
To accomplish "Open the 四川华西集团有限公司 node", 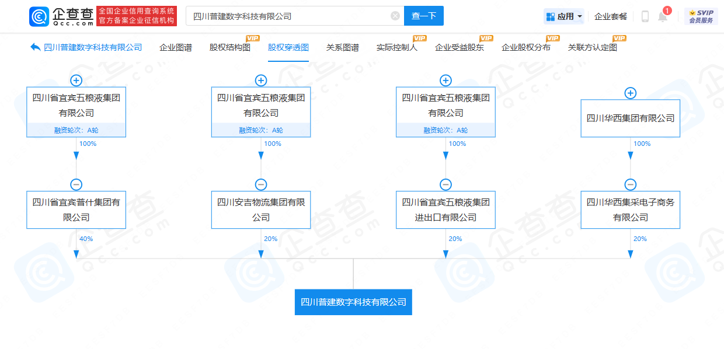I will point(631,118).
